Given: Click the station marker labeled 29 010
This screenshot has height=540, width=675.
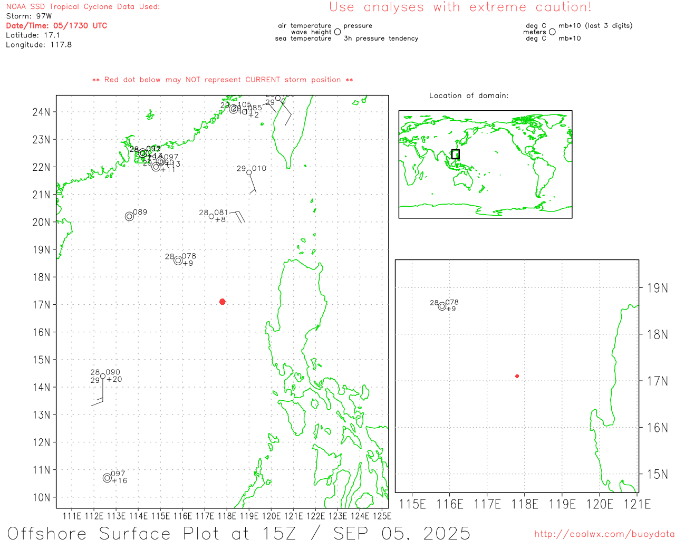Looking at the screenshot, I should pyautogui.click(x=249, y=172).
